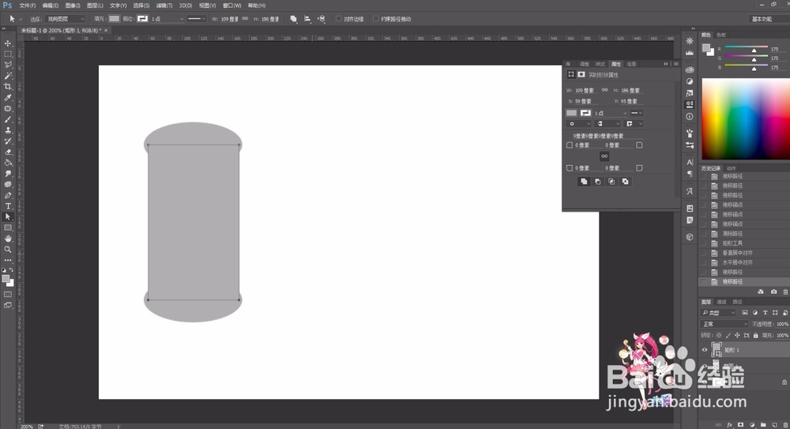Toggle corner radius link in Properties panel

pyautogui.click(x=604, y=156)
